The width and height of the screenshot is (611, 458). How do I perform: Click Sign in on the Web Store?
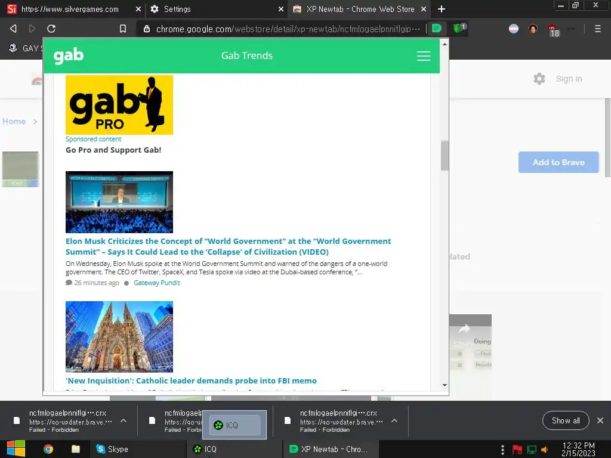point(569,79)
